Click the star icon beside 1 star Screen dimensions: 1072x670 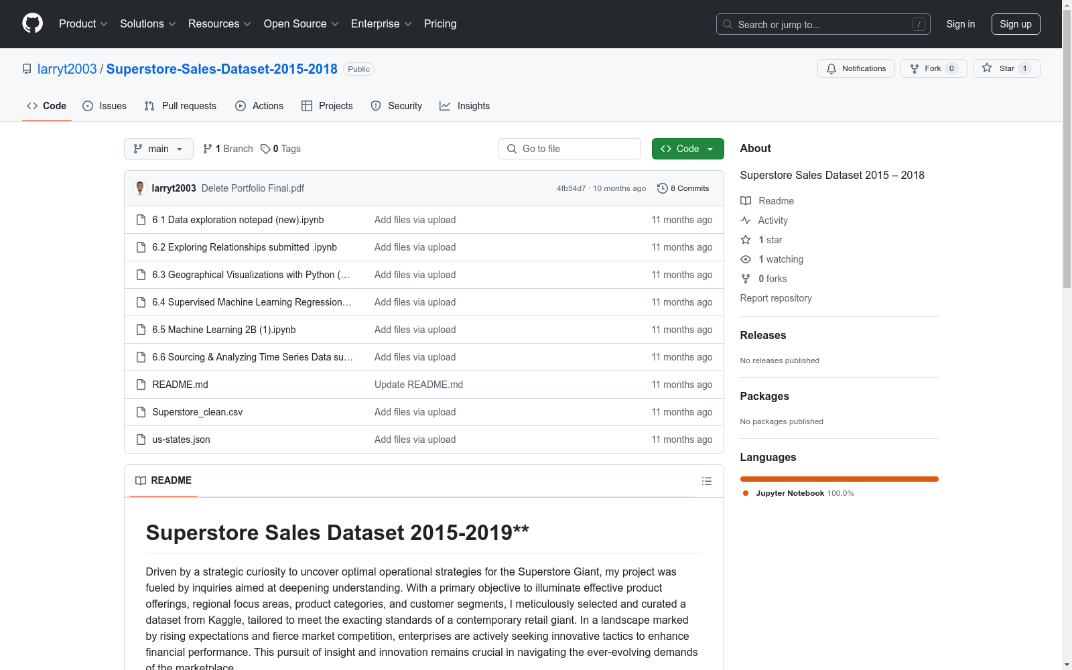point(746,240)
